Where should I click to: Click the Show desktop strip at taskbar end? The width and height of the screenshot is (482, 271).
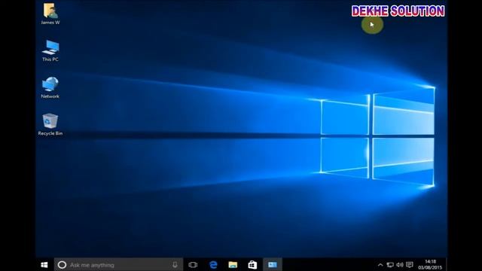tap(446, 264)
